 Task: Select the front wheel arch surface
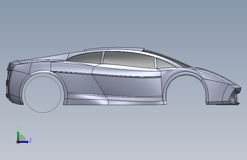click(186, 73)
